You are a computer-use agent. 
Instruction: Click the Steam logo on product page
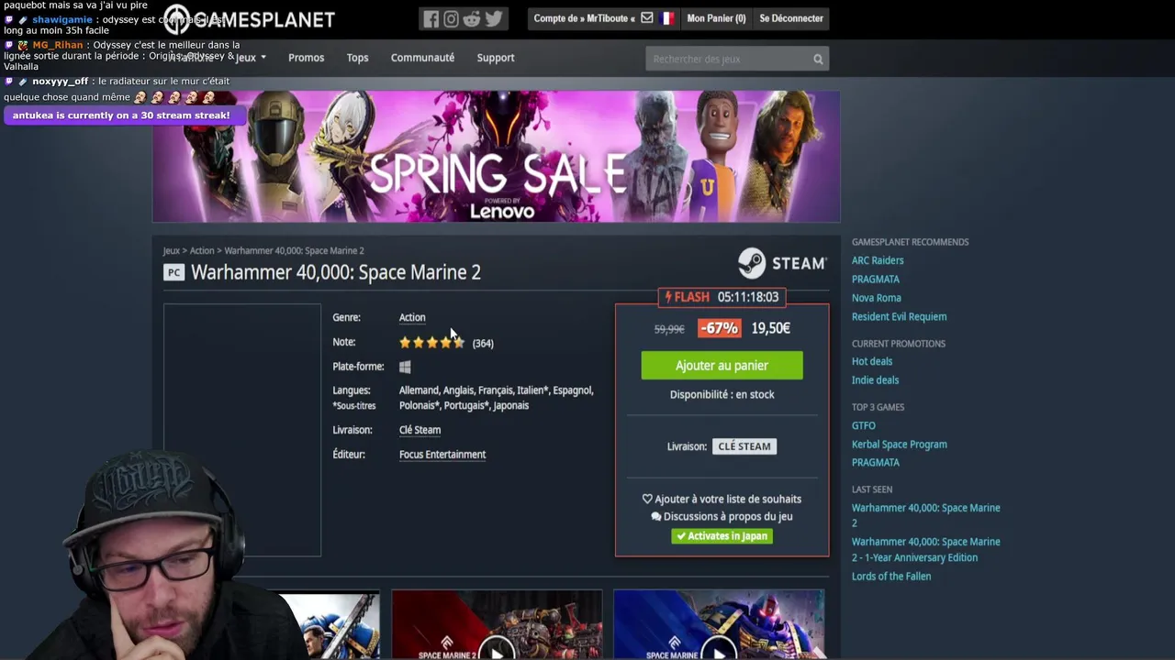tap(782, 263)
